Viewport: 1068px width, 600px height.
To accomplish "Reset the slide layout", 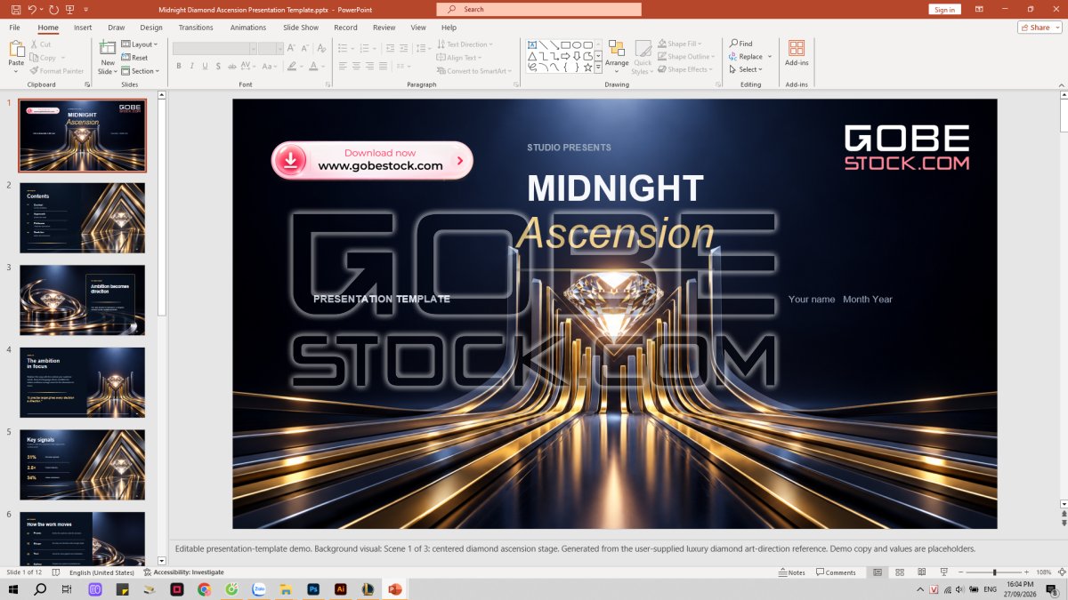I will [x=135, y=57].
